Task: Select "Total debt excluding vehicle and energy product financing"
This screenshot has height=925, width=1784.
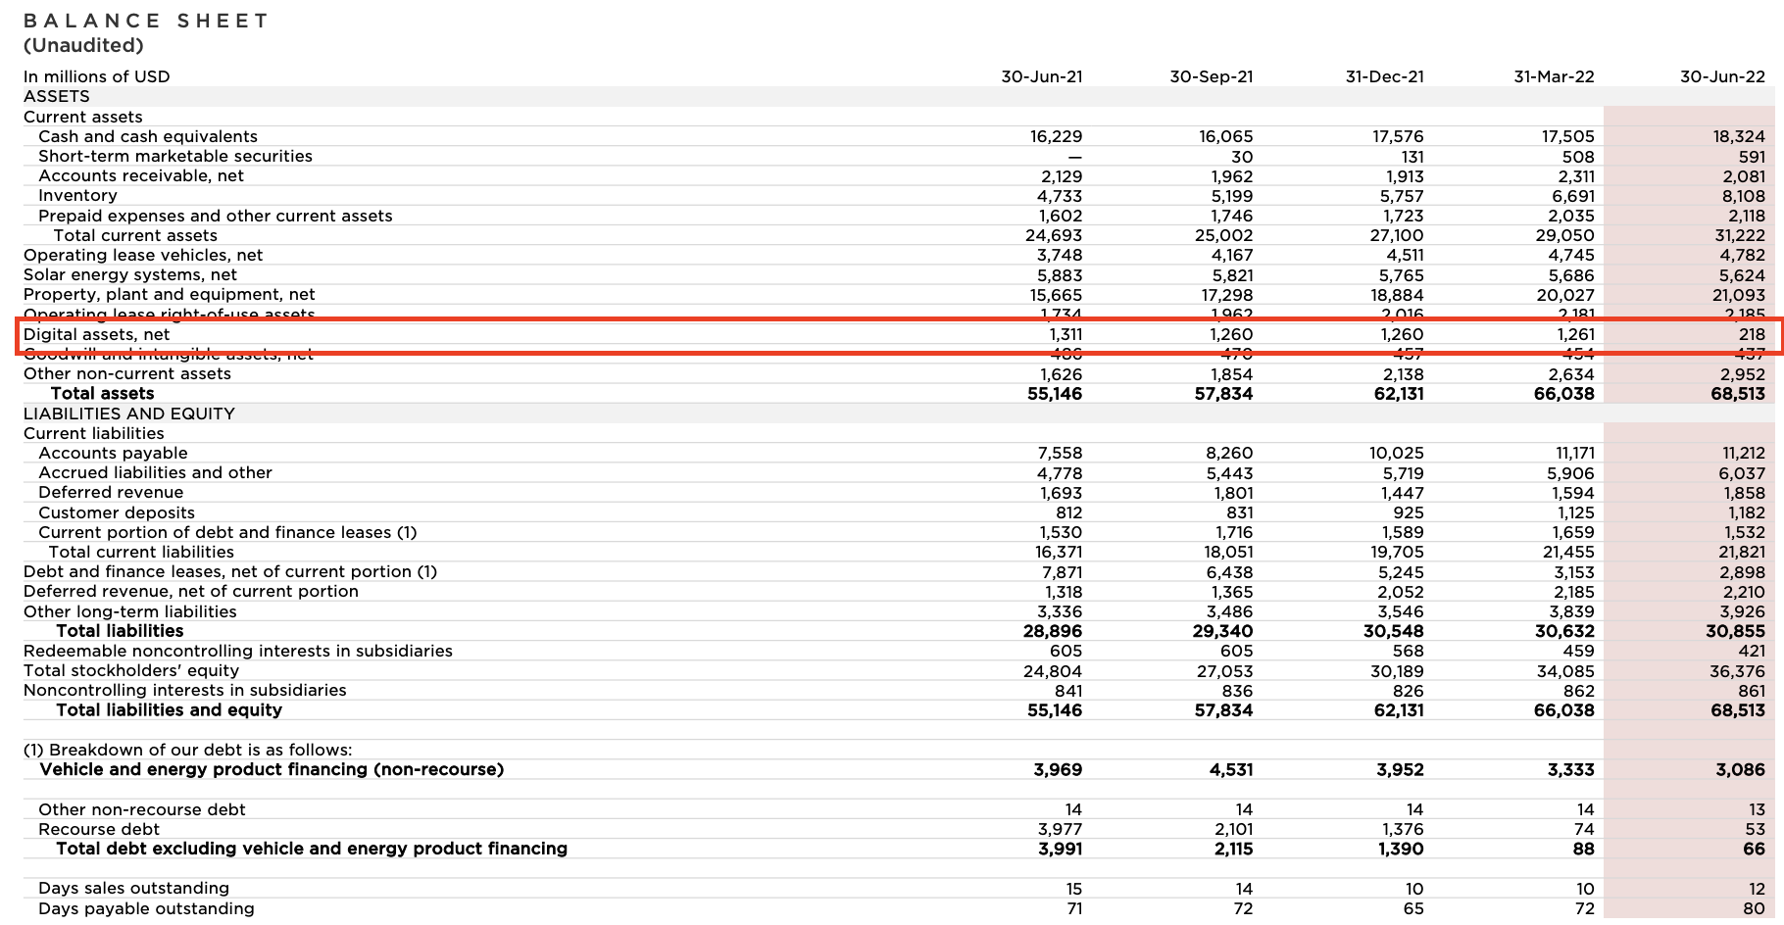Action: click(312, 849)
